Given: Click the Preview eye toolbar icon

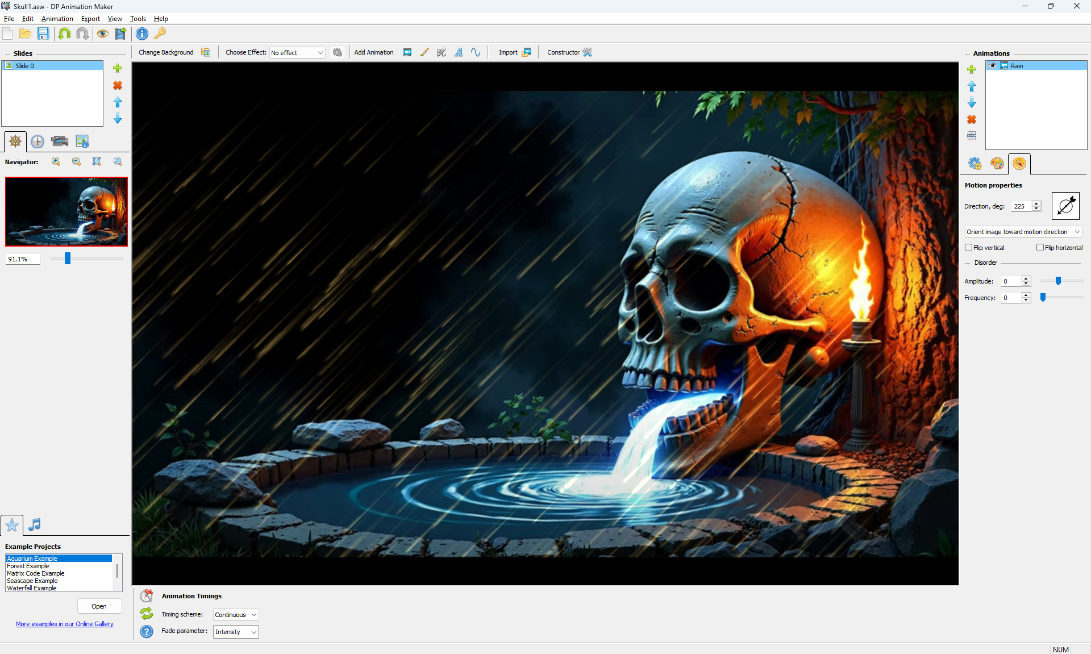Looking at the screenshot, I should (x=102, y=34).
